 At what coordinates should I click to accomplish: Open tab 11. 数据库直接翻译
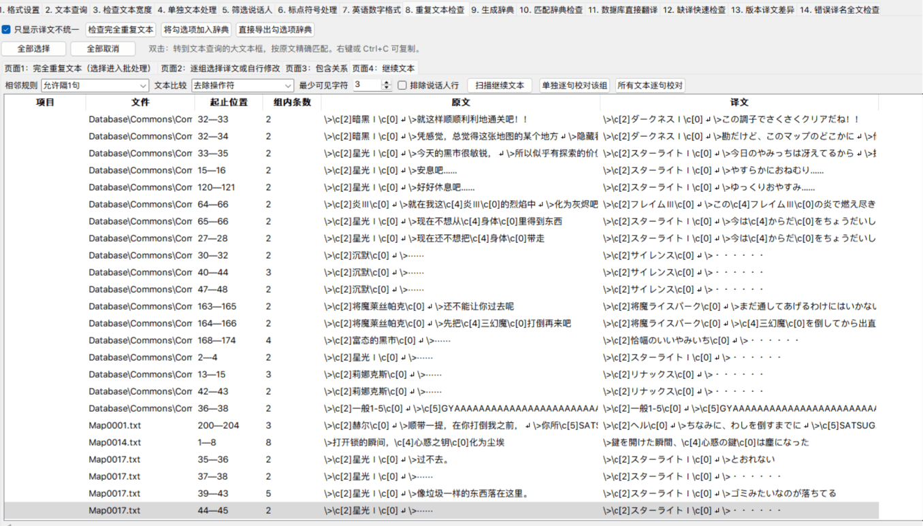(623, 10)
